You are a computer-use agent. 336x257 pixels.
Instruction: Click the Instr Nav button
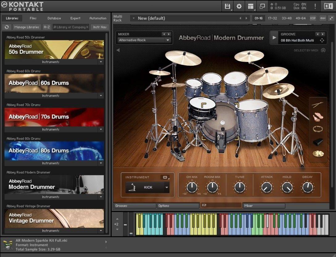click(100, 27)
